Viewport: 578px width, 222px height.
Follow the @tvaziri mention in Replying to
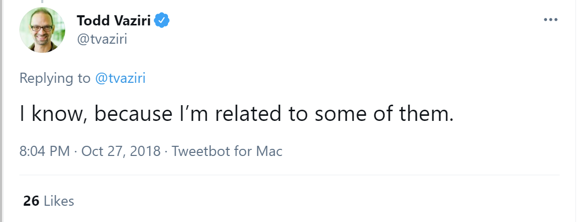pyautogui.click(x=120, y=78)
